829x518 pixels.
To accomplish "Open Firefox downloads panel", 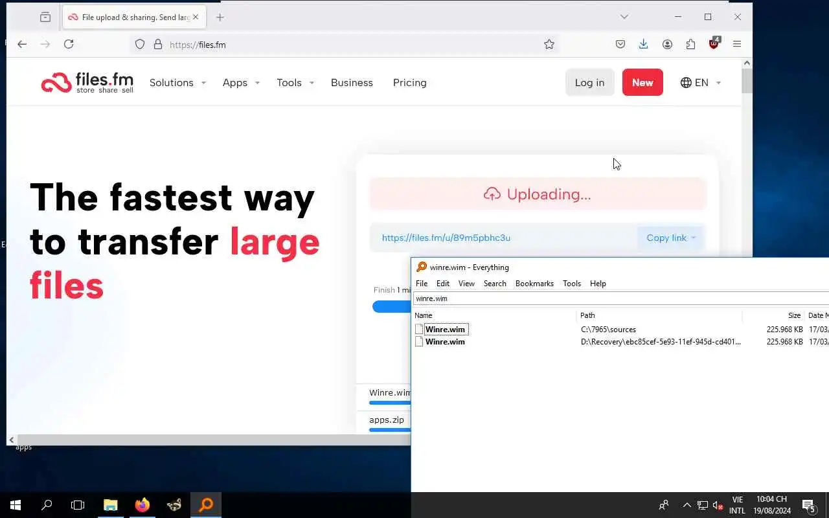I will click(x=643, y=44).
